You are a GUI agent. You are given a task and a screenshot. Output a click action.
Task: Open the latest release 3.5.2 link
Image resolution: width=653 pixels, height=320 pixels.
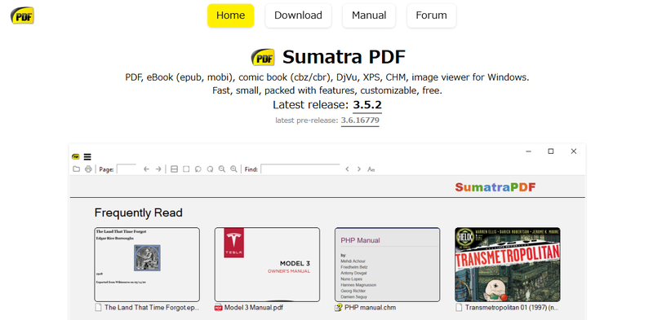[367, 105]
